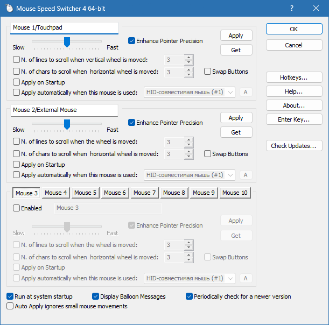Enable Mouse 2 wheel lines checkbox

[x=16, y=142]
